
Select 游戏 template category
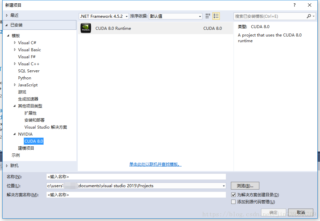click(22, 92)
